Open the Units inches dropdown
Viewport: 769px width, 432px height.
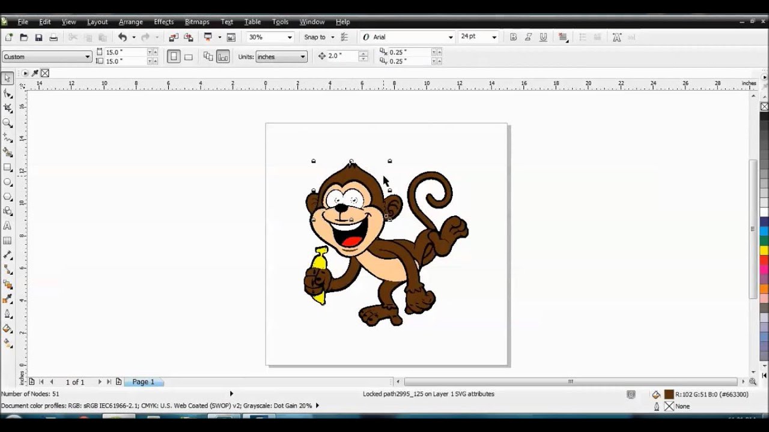pyautogui.click(x=303, y=56)
